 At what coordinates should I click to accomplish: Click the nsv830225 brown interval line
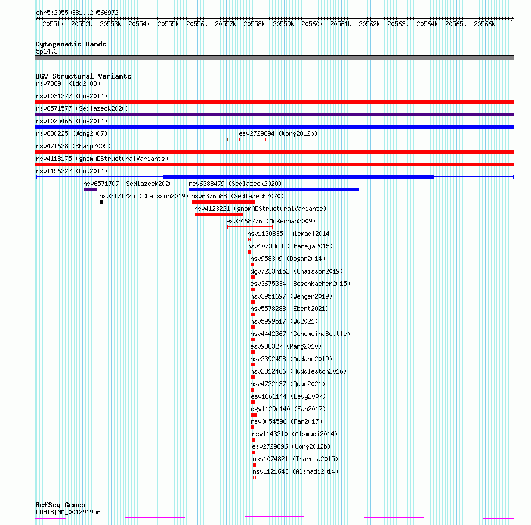[131, 139]
